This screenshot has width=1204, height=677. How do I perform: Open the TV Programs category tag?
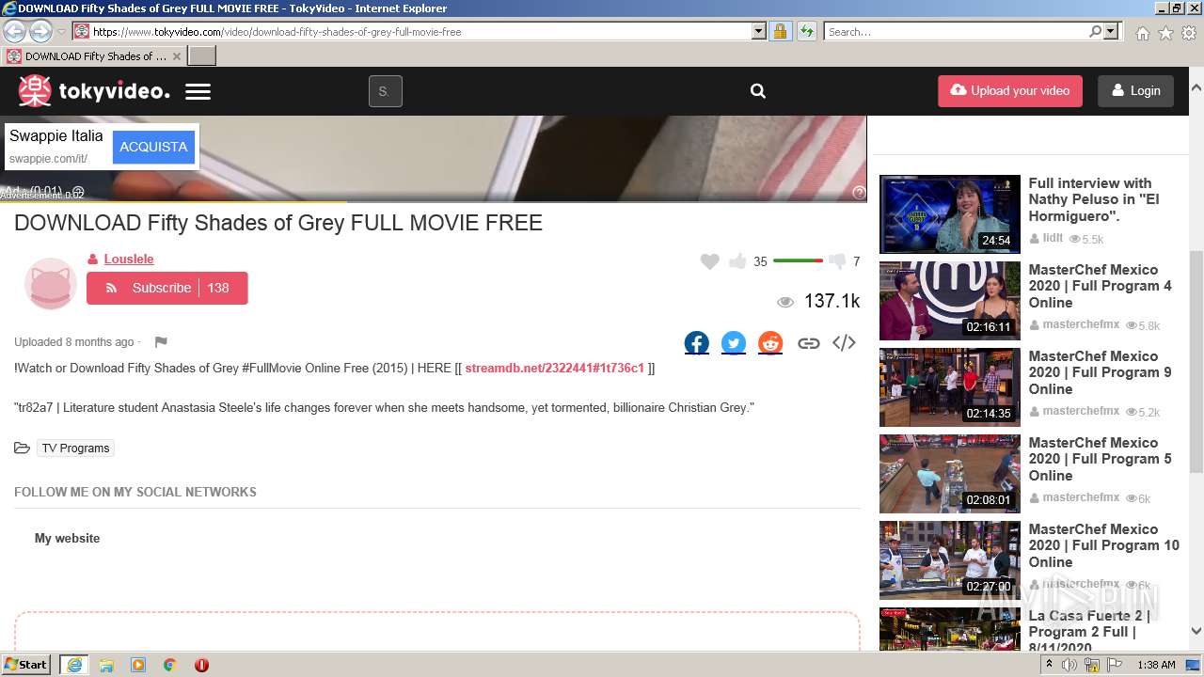click(x=75, y=449)
